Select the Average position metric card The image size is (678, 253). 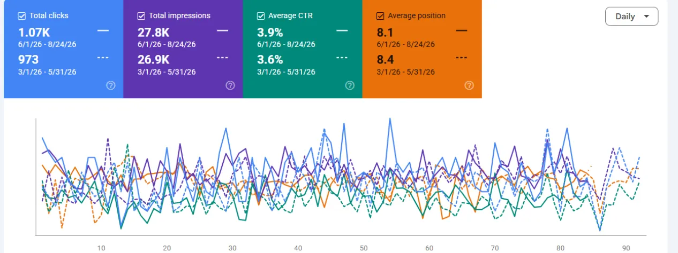pyautogui.click(x=422, y=49)
